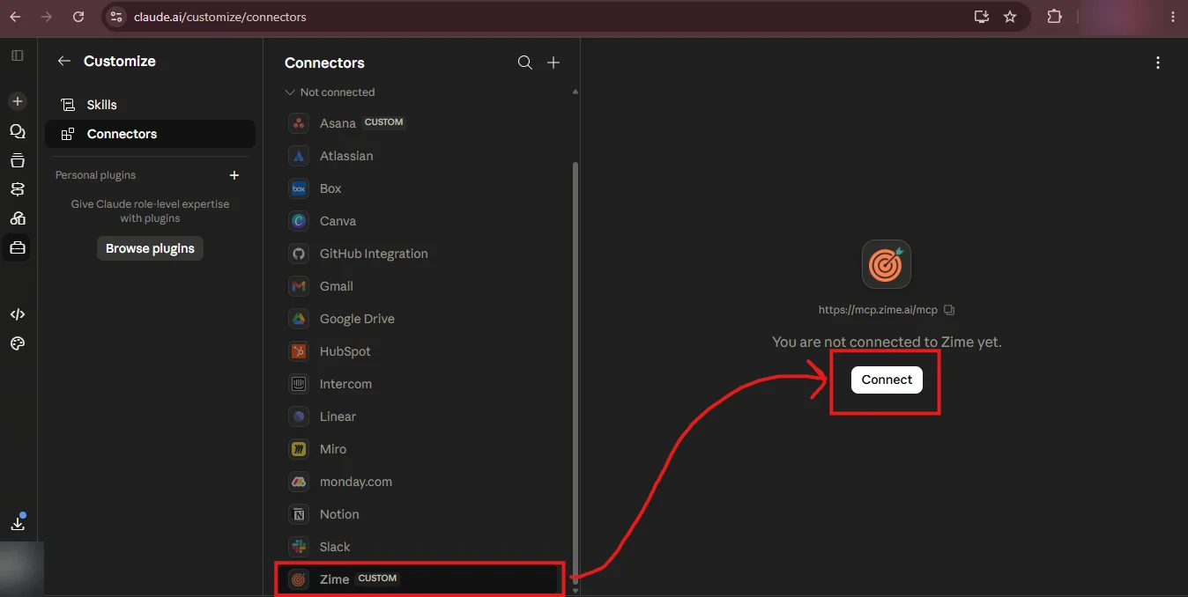Click the scrollbar up arrow in connectors list

(x=575, y=92)
